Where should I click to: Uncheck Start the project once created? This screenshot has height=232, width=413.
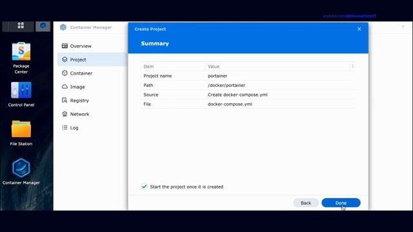(x=144, y=186)
